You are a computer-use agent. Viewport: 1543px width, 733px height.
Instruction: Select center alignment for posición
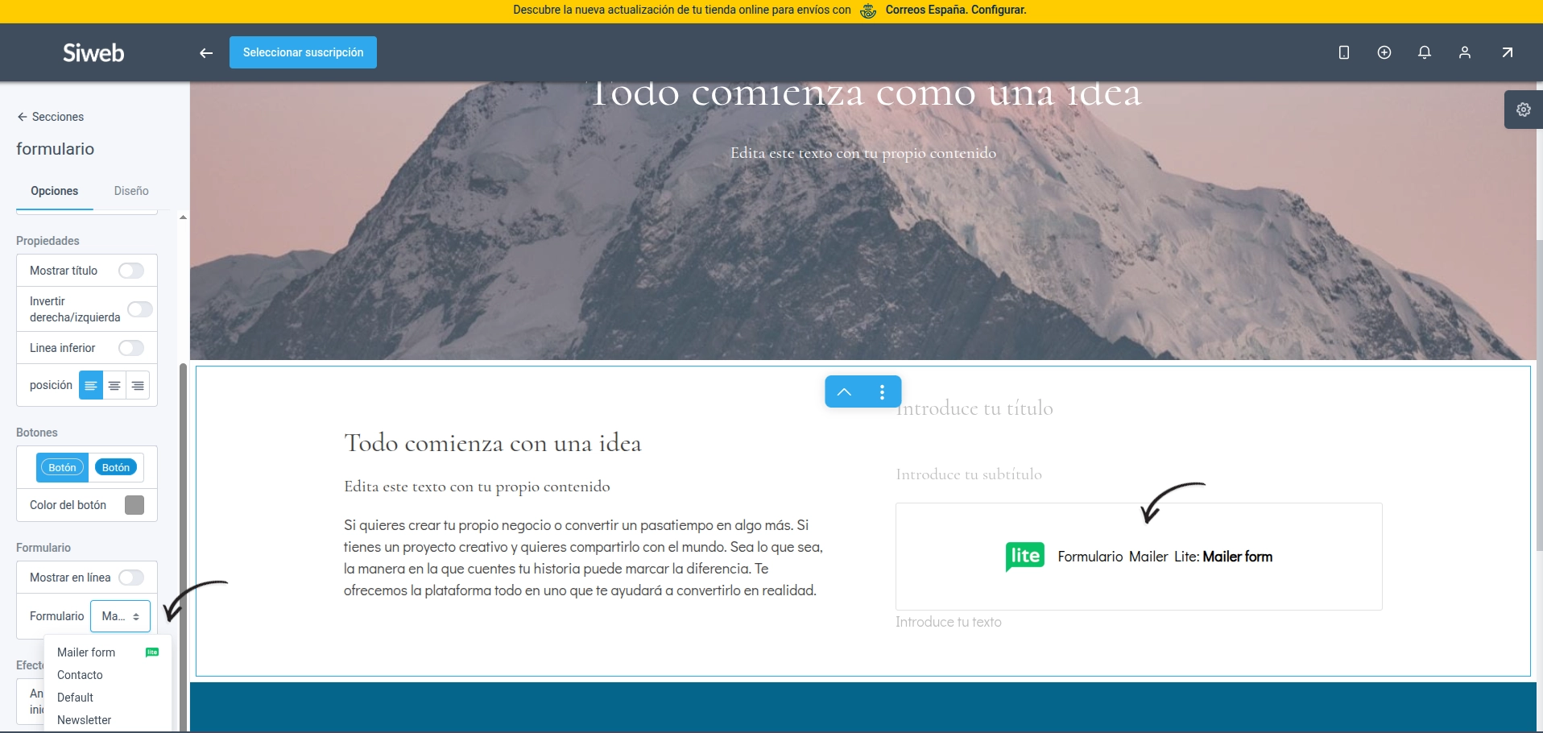coord(114,386)
